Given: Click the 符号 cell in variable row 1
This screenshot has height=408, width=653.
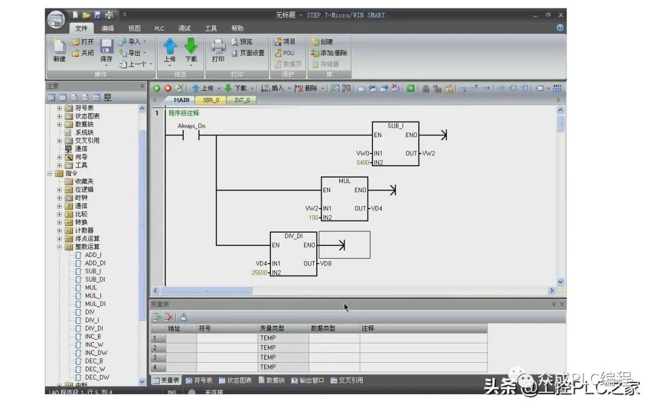Looking at the screenshot, I should pyautogui.click(x=227, y=338).
